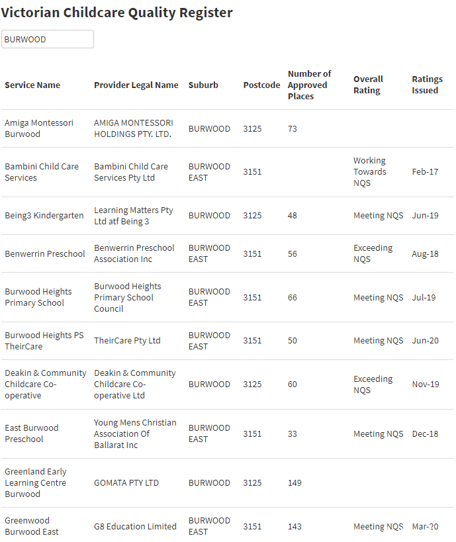This screenshot has height=542, width=456.
Task: Click the GOMATA PTY LTD provider cell
Action: [126, 483]
